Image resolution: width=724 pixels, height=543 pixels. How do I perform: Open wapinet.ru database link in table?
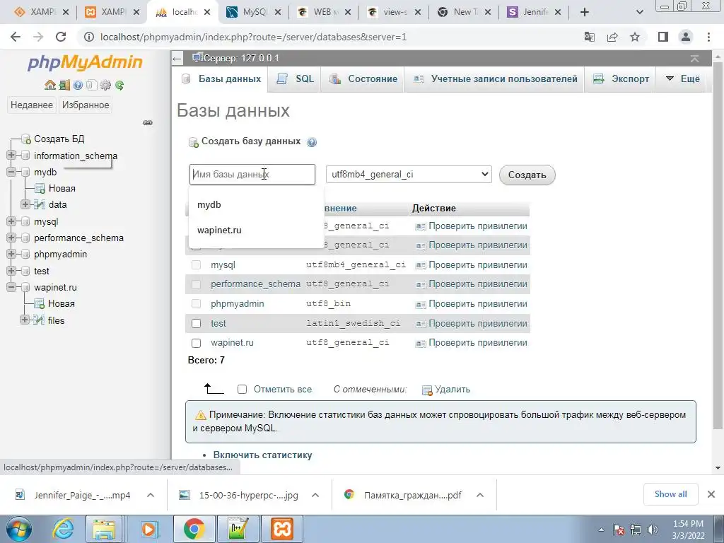click(232, 343)
